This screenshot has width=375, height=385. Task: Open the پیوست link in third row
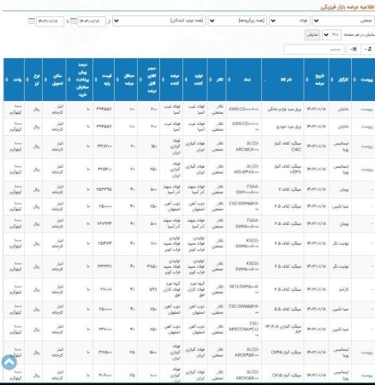pos(366,146)
